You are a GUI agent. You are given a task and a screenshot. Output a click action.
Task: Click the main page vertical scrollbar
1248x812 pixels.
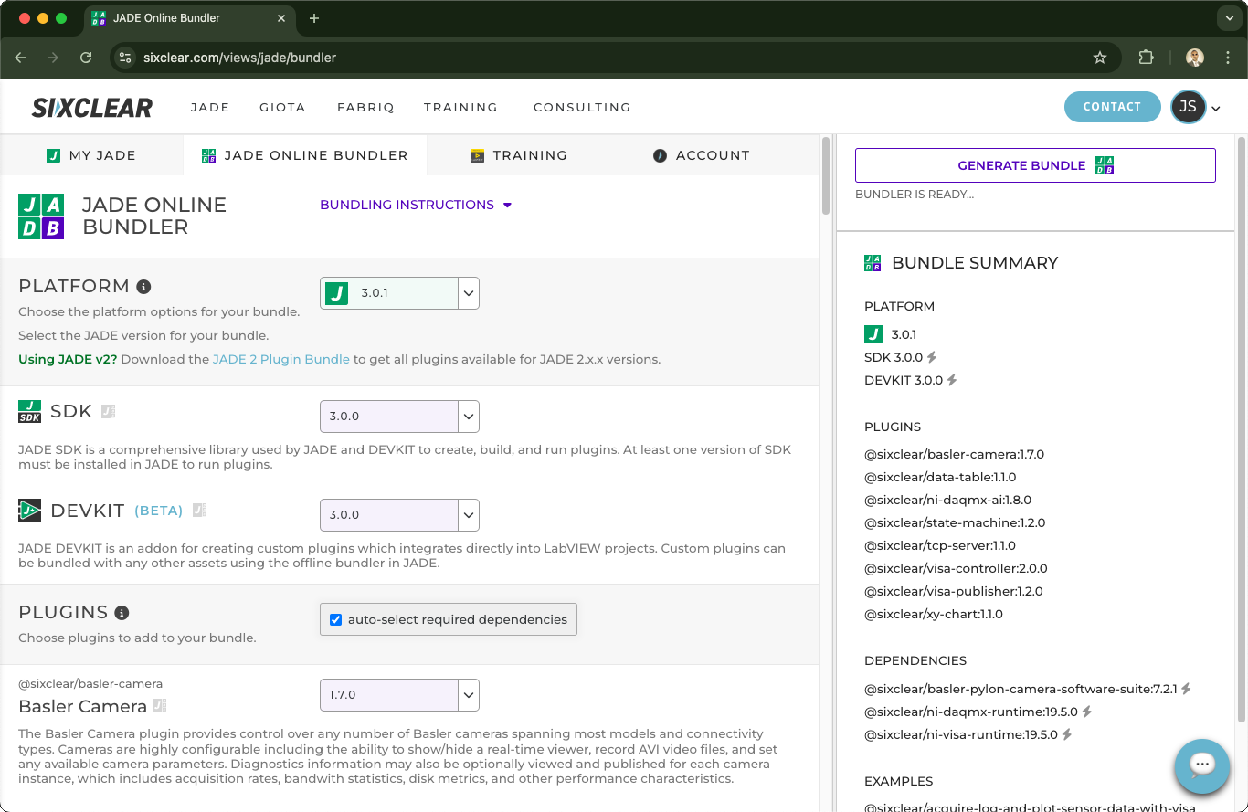click(x=826, y=175)
